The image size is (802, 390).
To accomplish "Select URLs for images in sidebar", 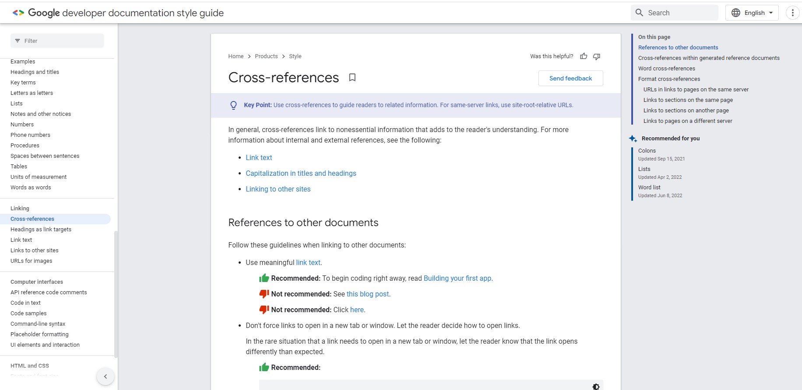I will (31, 261).
